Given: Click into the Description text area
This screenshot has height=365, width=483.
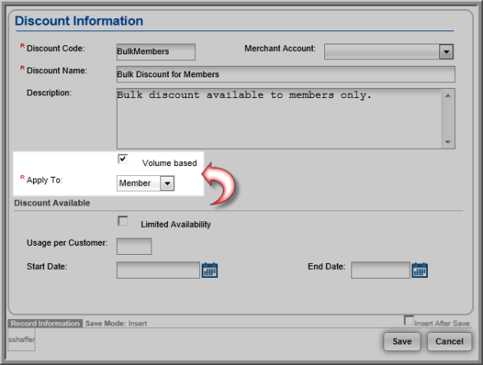Looking at the screenshot, I should tap(279, 119).
